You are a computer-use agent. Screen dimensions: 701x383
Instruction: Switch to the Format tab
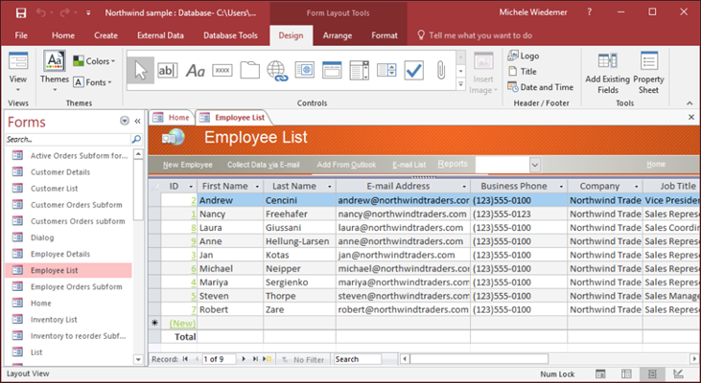[x=385, y=35]
